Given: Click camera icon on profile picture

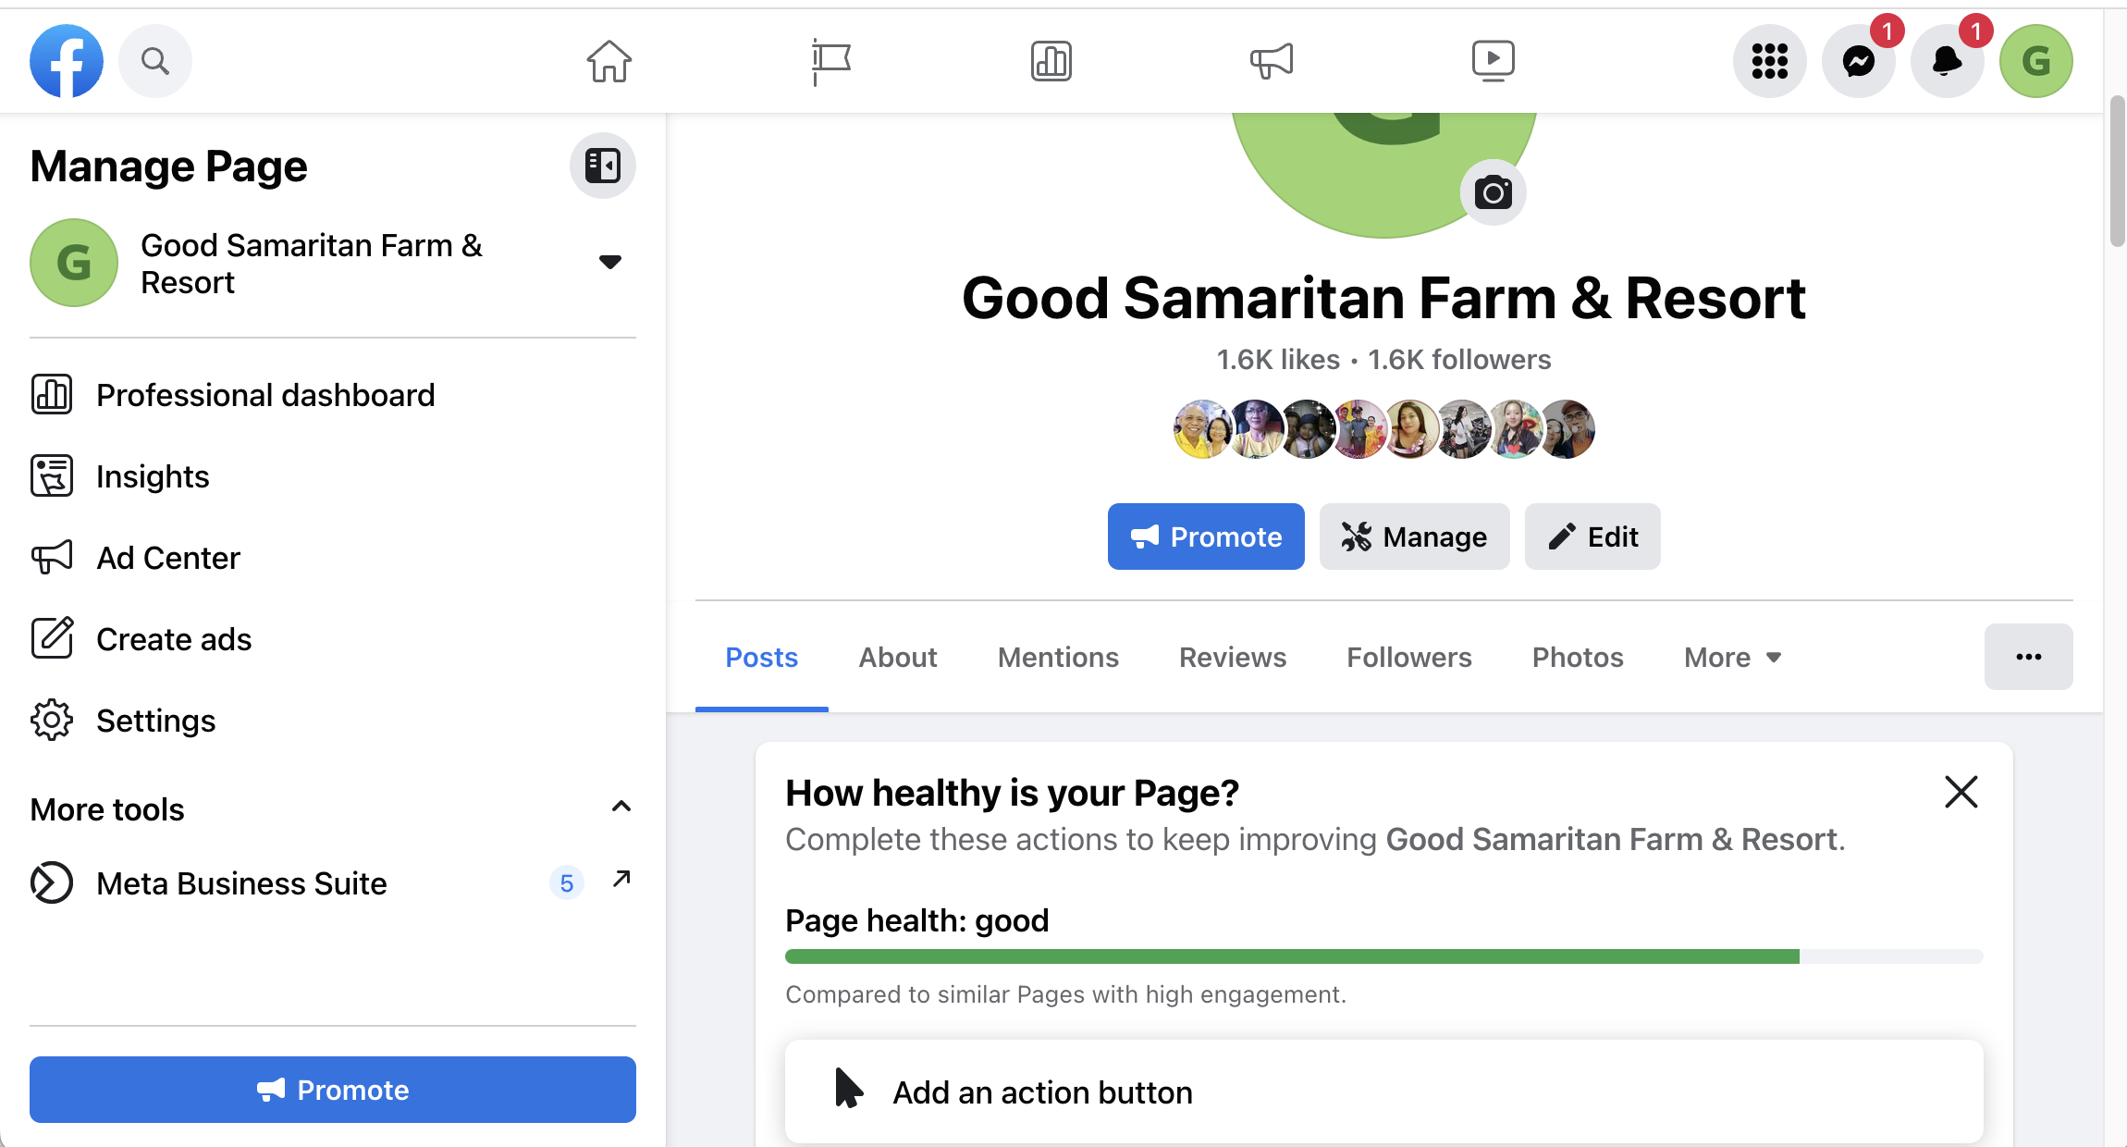Looking at the screenshot, I should pos(1493,192).
